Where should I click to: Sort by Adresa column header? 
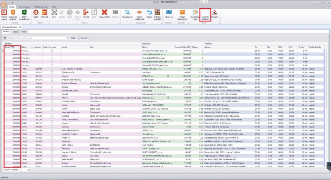tap(229, 47)
